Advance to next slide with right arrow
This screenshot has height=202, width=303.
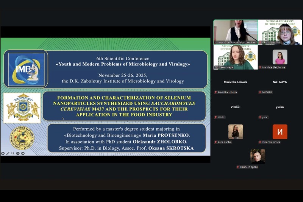(23, 153)
